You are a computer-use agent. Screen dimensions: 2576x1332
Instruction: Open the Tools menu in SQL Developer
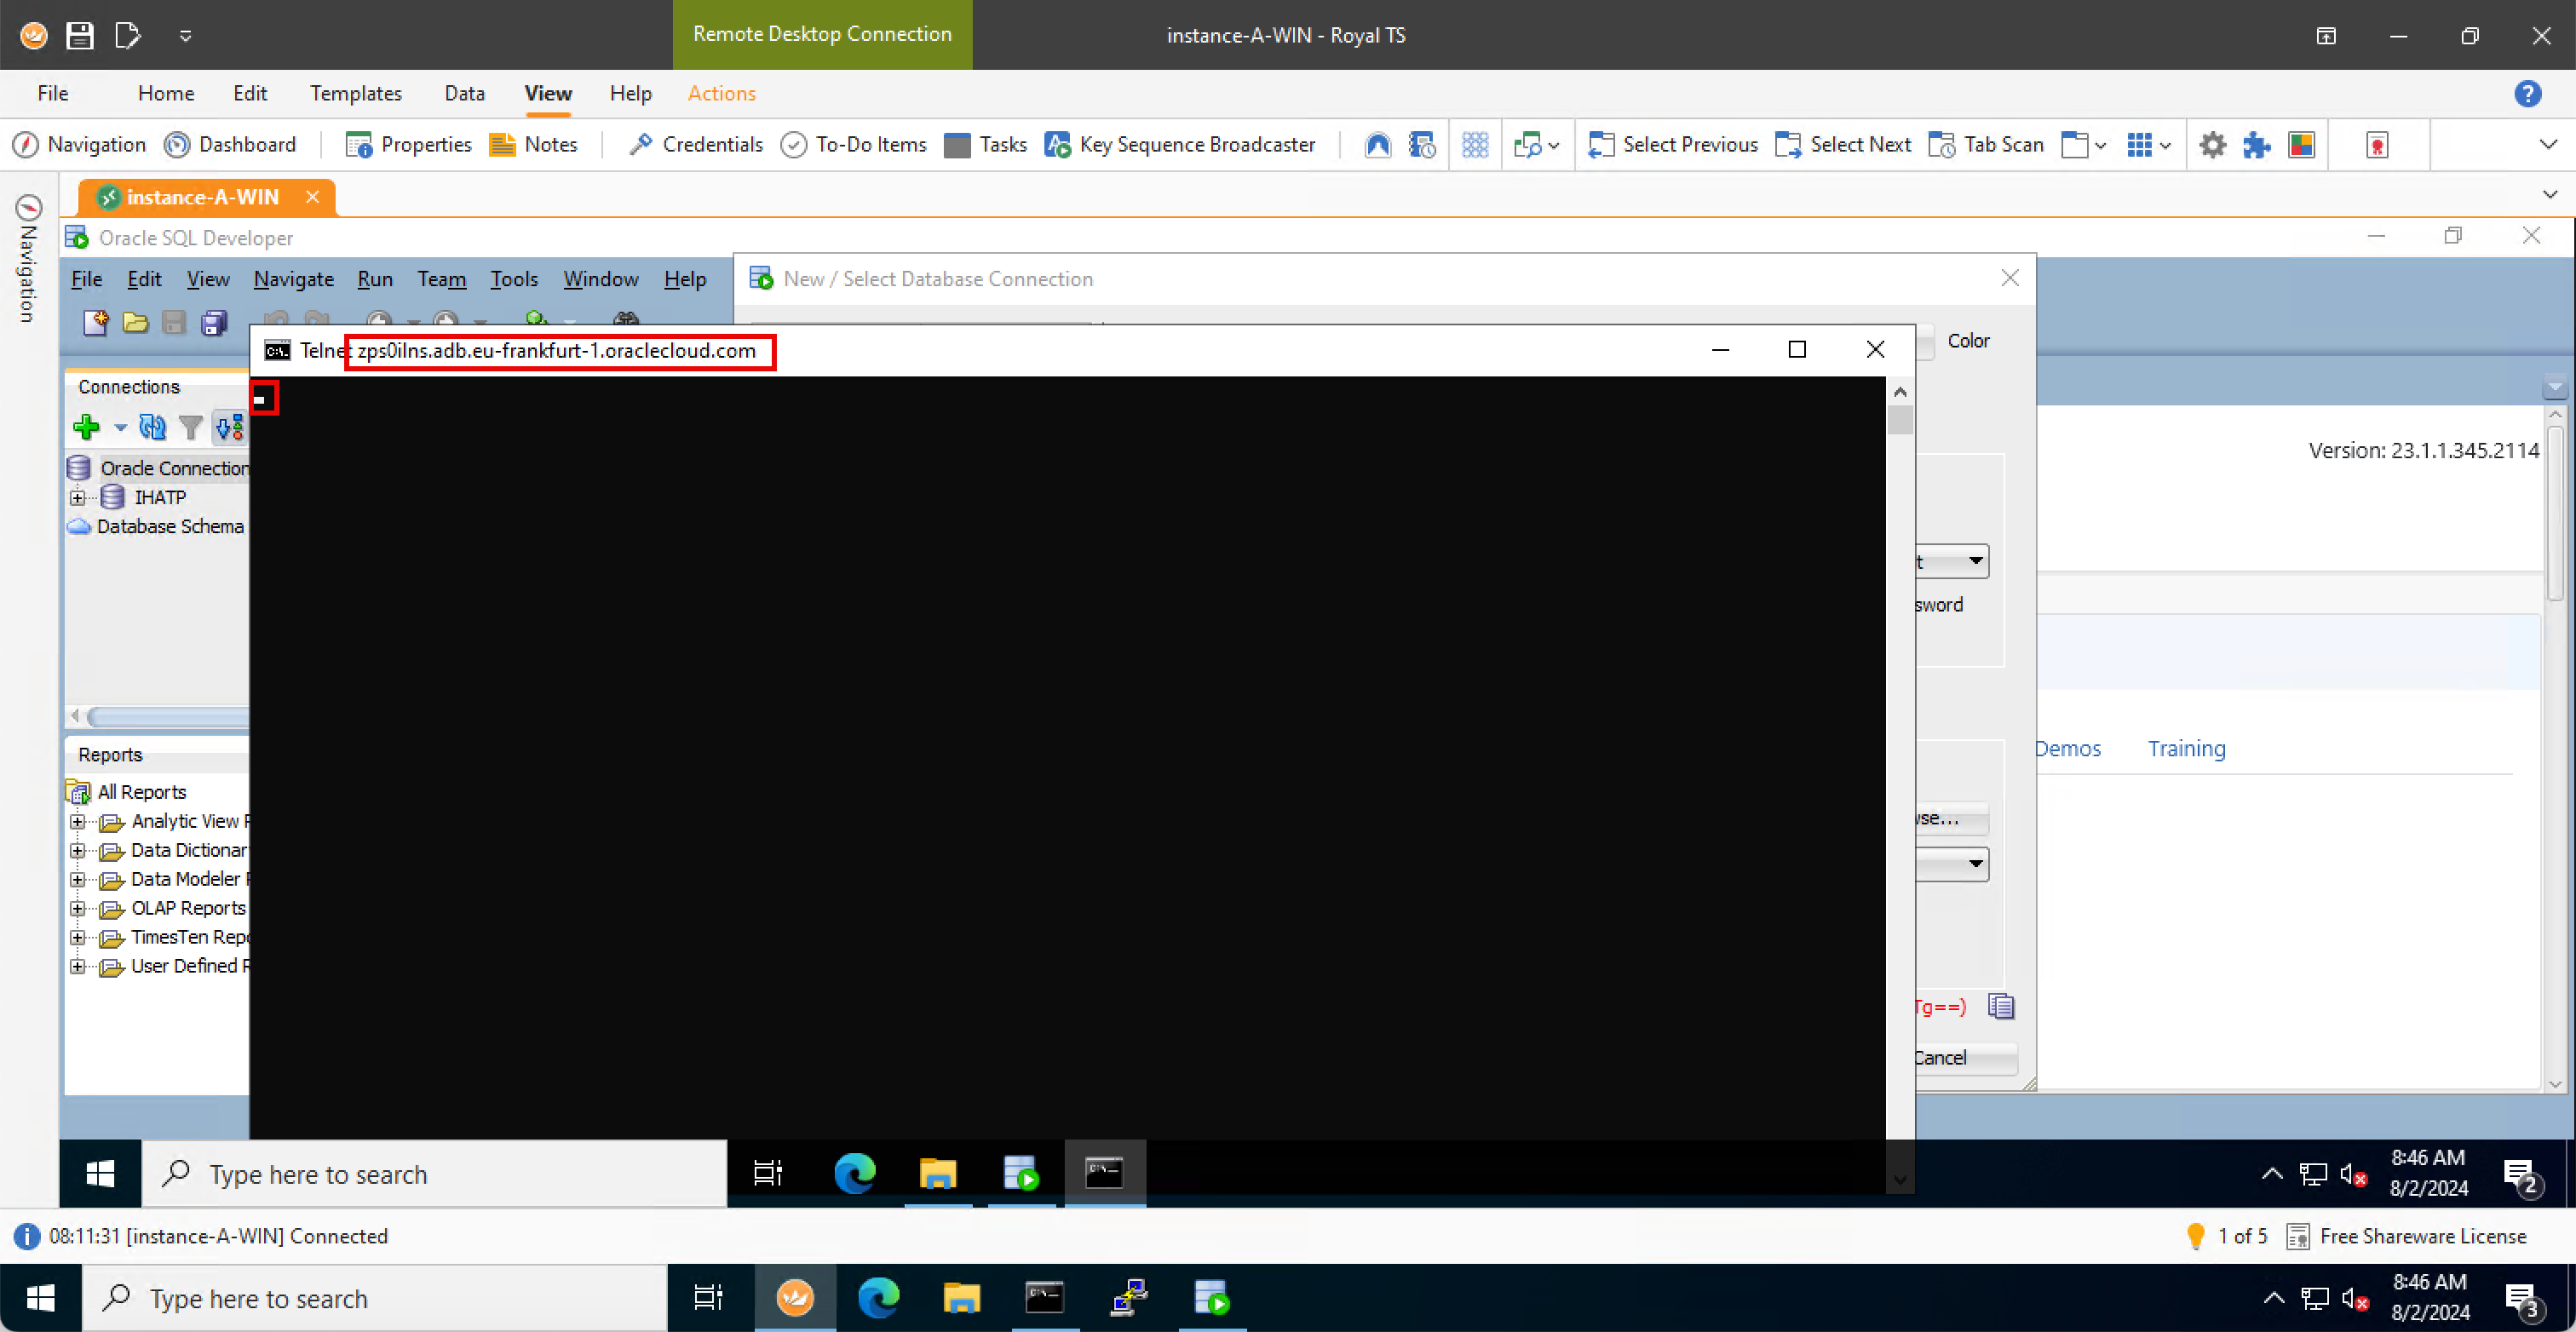pyautogui.click(x=513, y=280)
